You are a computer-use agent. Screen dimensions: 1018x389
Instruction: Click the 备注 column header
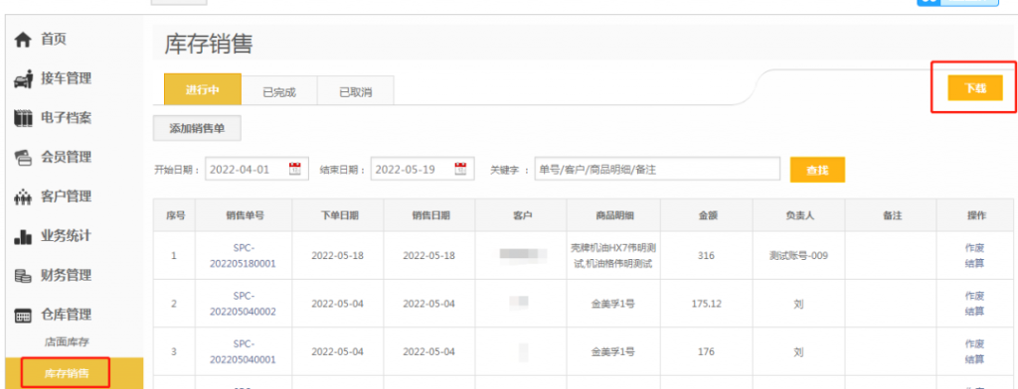pyautogui.click(x=891, y=215)
